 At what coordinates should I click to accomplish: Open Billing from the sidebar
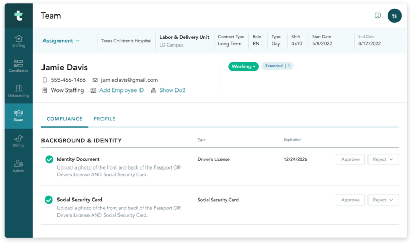tap(19, 141)
